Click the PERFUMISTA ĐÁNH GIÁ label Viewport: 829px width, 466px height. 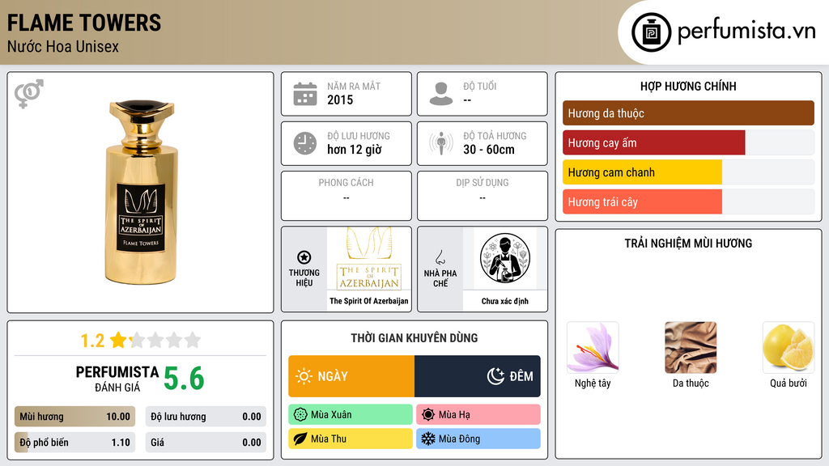117,379
